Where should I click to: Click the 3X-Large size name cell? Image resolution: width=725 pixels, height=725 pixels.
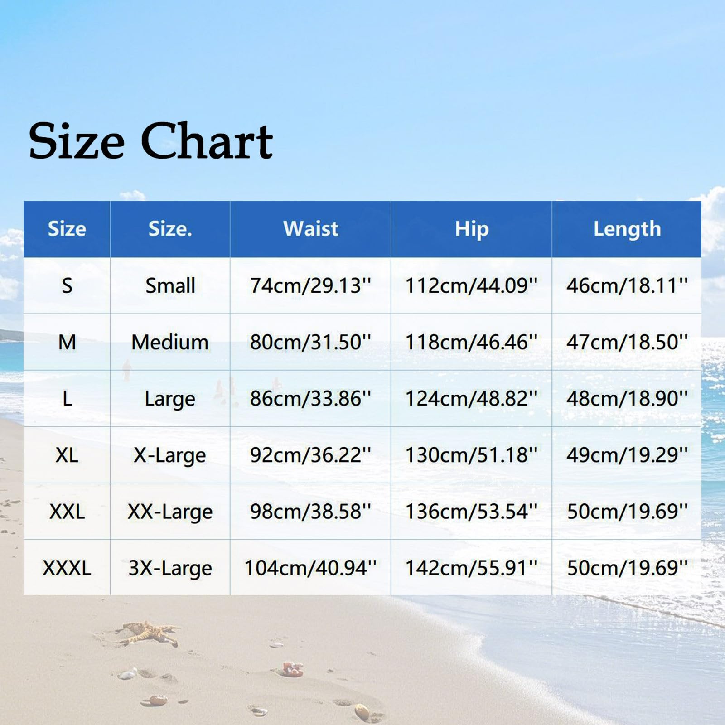[171, 568]
